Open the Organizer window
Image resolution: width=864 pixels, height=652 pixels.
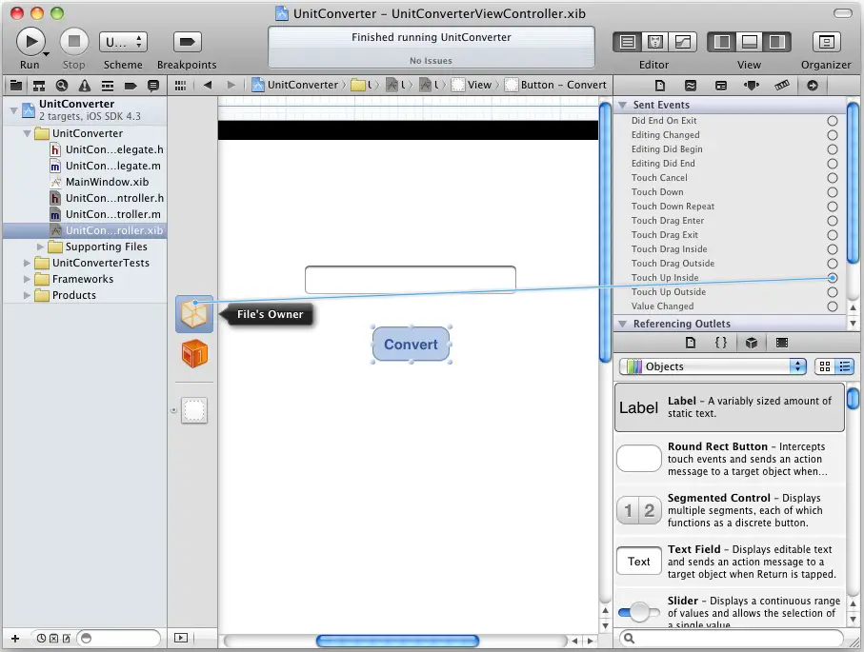click(825, 43)
